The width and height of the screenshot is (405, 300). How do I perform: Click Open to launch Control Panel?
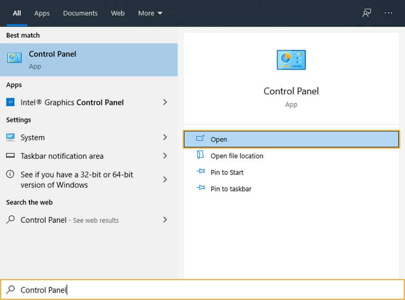[291, 139]
